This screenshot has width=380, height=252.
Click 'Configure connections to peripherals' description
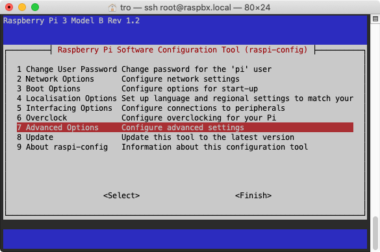click(x=203, y=108)
